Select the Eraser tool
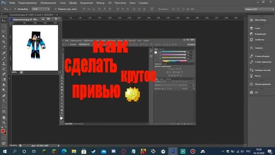Screen dimensions: 275x155 (4, 74)
